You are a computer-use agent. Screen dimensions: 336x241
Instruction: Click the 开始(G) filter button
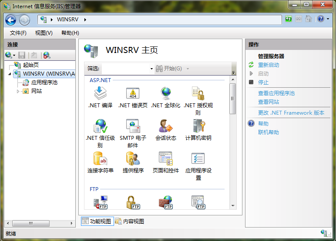click(x=169, y=69)
